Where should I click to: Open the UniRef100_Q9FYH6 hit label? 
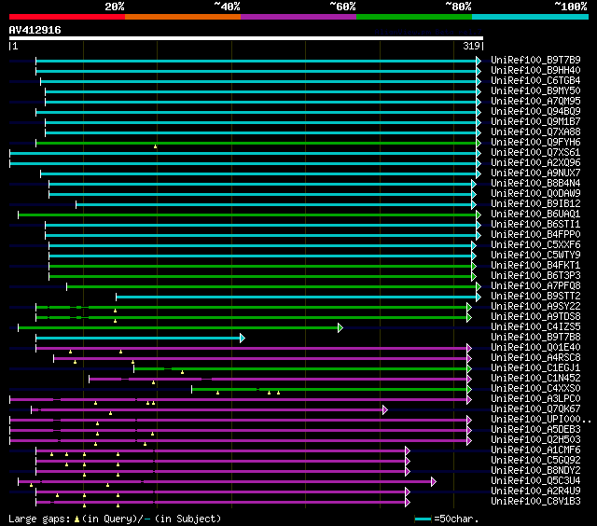pos(535,143)
